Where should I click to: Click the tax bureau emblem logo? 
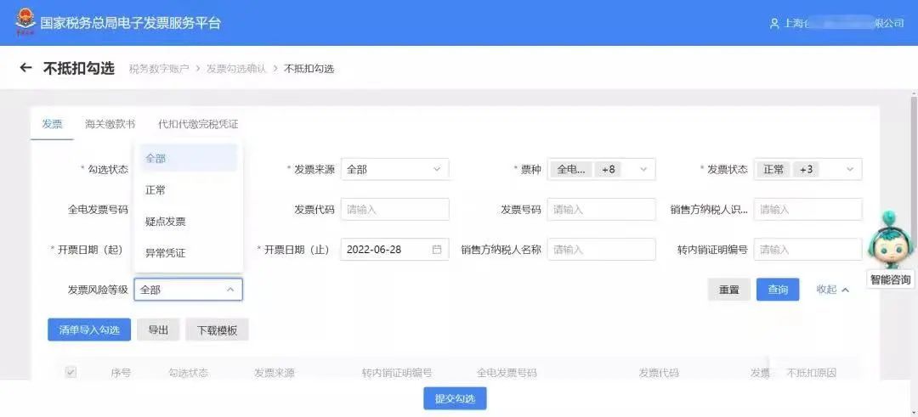click(x=25, y=23)
